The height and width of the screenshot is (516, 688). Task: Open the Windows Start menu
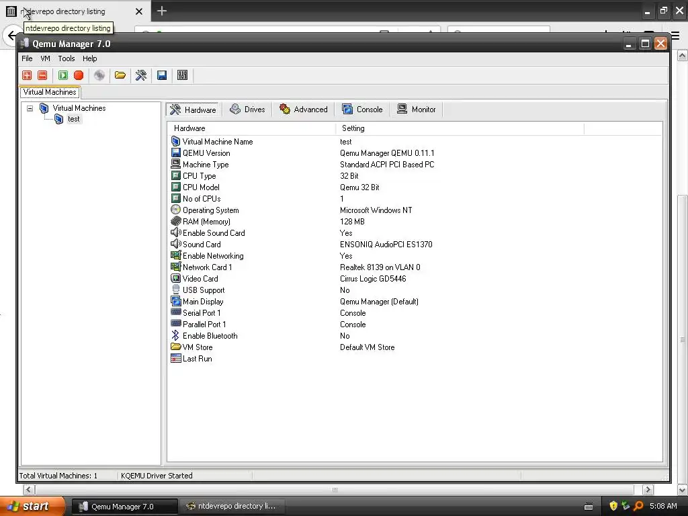(32, 507)
